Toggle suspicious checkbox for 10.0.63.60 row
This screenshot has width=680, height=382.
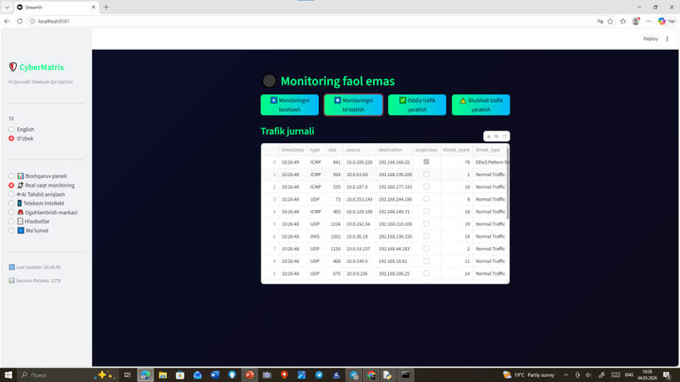(x=426, y=174)
